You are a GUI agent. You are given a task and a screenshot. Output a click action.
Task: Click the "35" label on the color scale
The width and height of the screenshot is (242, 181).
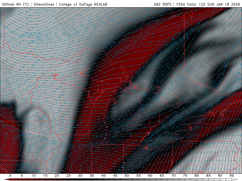coord(92,176)
